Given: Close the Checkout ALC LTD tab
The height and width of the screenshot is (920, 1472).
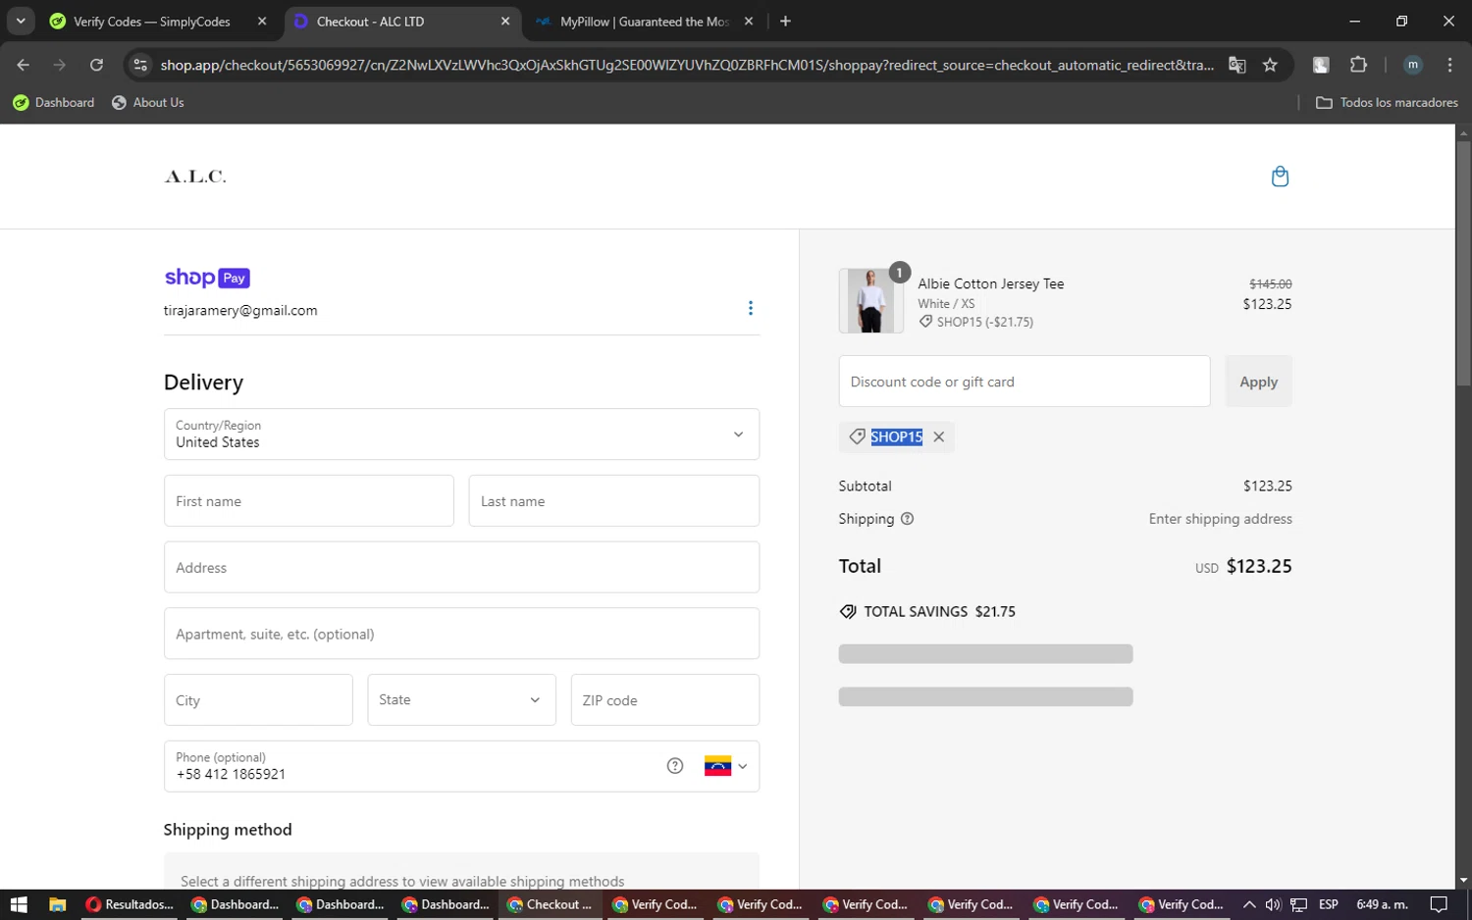Looking at the screenshot, I should tap(505, 22).
